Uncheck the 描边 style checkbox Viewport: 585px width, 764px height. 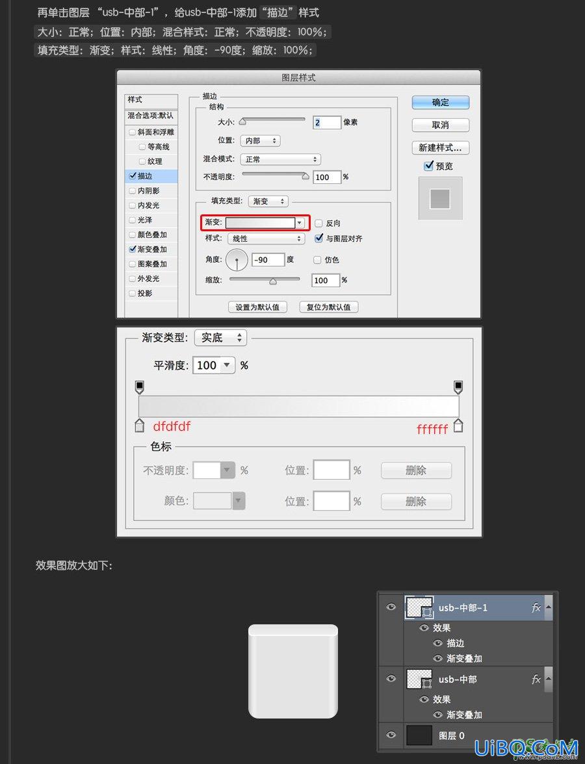click(x=132, y=176)
